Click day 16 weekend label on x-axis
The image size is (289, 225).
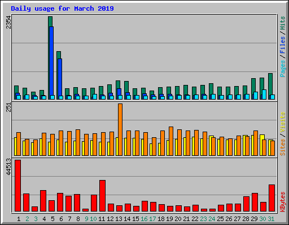coord(144,219)
